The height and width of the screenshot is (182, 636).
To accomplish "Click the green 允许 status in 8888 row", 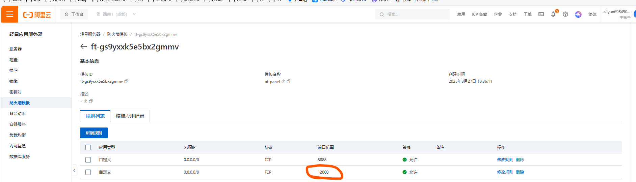I will 410,160.
